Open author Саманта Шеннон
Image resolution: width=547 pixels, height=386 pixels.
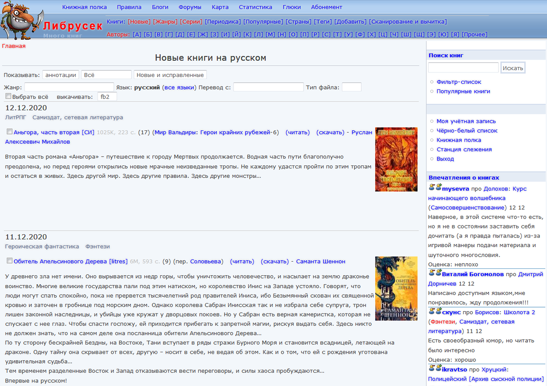click(321, 262)
